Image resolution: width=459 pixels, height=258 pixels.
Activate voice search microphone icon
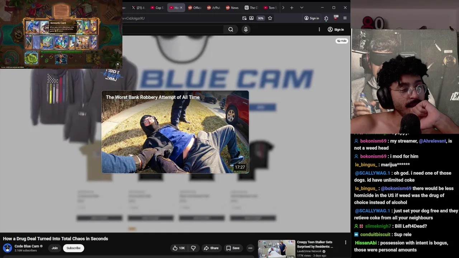coord(246,29)
